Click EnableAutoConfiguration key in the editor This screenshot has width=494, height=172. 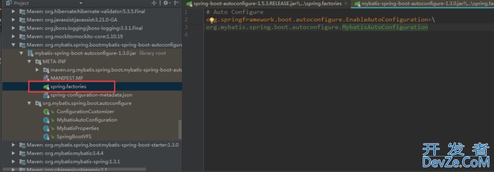point(387,20)
